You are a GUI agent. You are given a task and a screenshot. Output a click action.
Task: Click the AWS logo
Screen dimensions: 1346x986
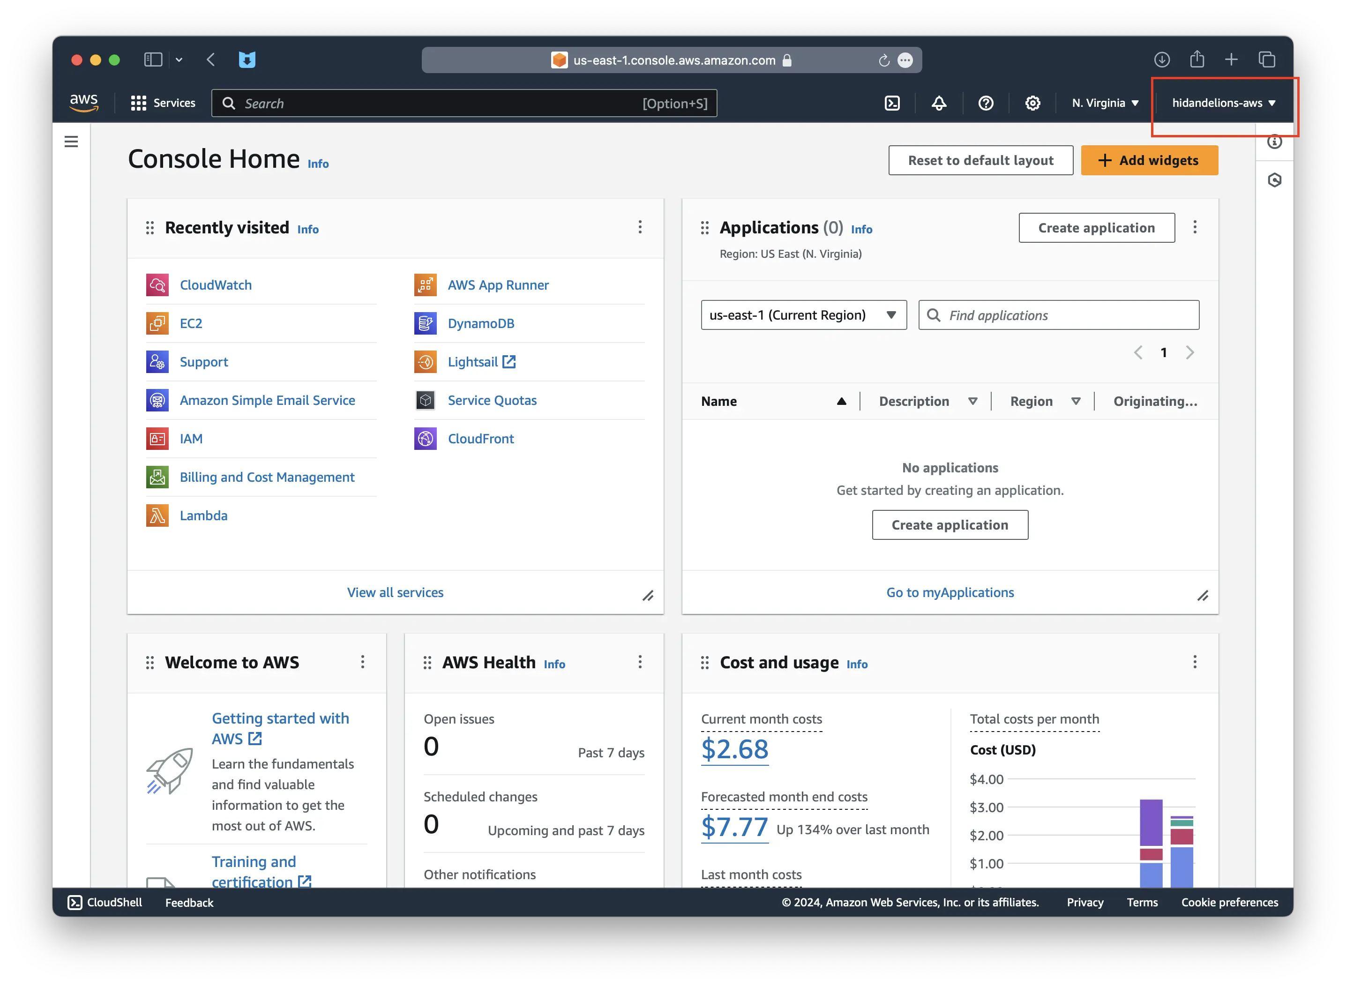coord(83,103)
